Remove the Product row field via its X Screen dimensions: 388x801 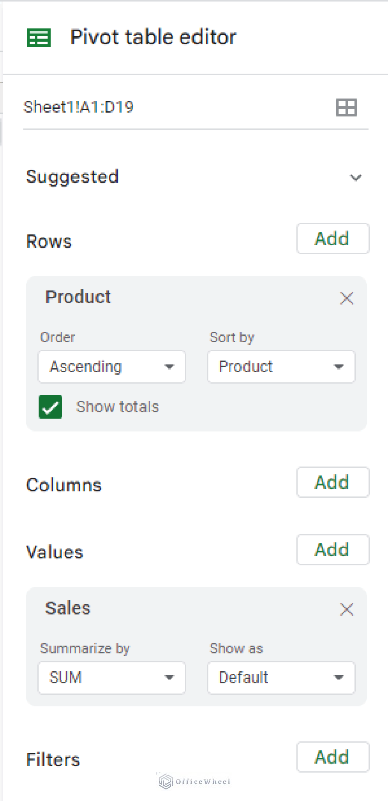pos(347,298)
